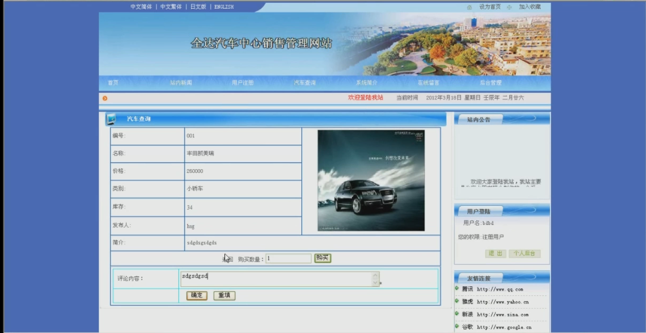The height and width of the screenshot is (333, 646).
Task: Switch language to 中文繁体
Action: [171, 7]
